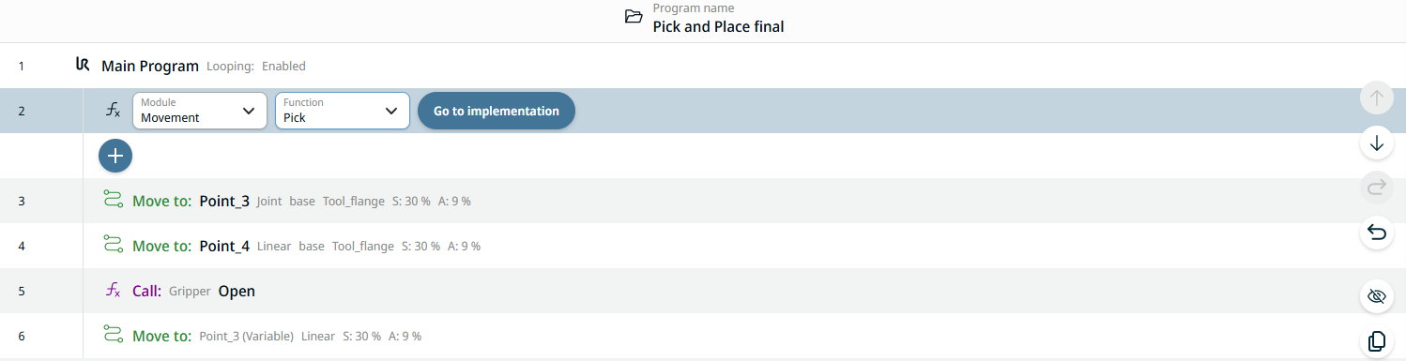
Task: Move selected line up with arrow
Action: click(1377, 98)
